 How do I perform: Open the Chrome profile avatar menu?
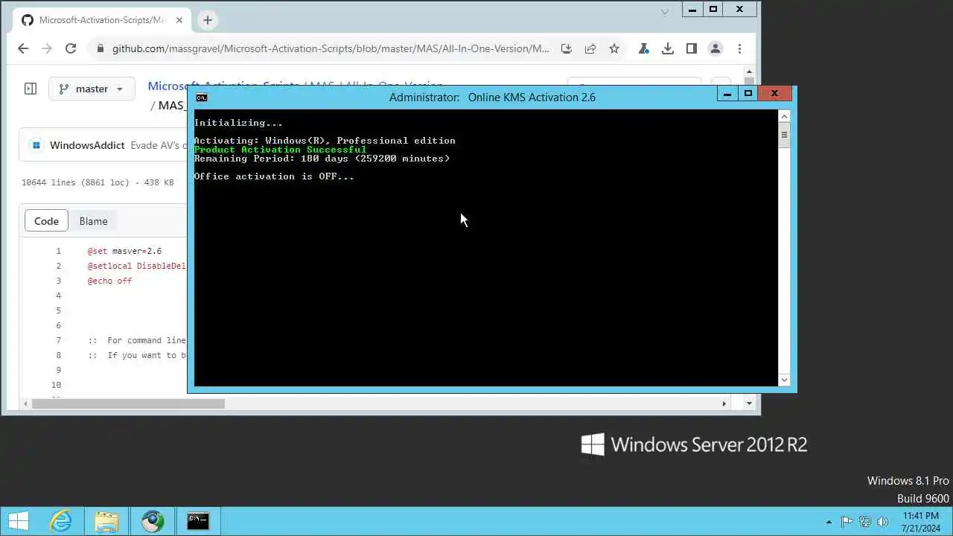715,48
